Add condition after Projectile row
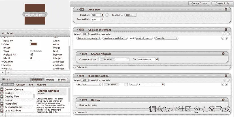Viewport: 234px width, 117px height. (226, 38)
